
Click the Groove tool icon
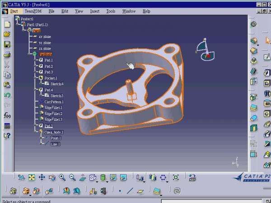(267, 103)
